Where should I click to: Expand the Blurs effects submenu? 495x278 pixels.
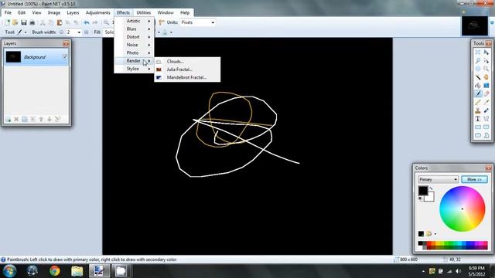[x=134, y=29]
